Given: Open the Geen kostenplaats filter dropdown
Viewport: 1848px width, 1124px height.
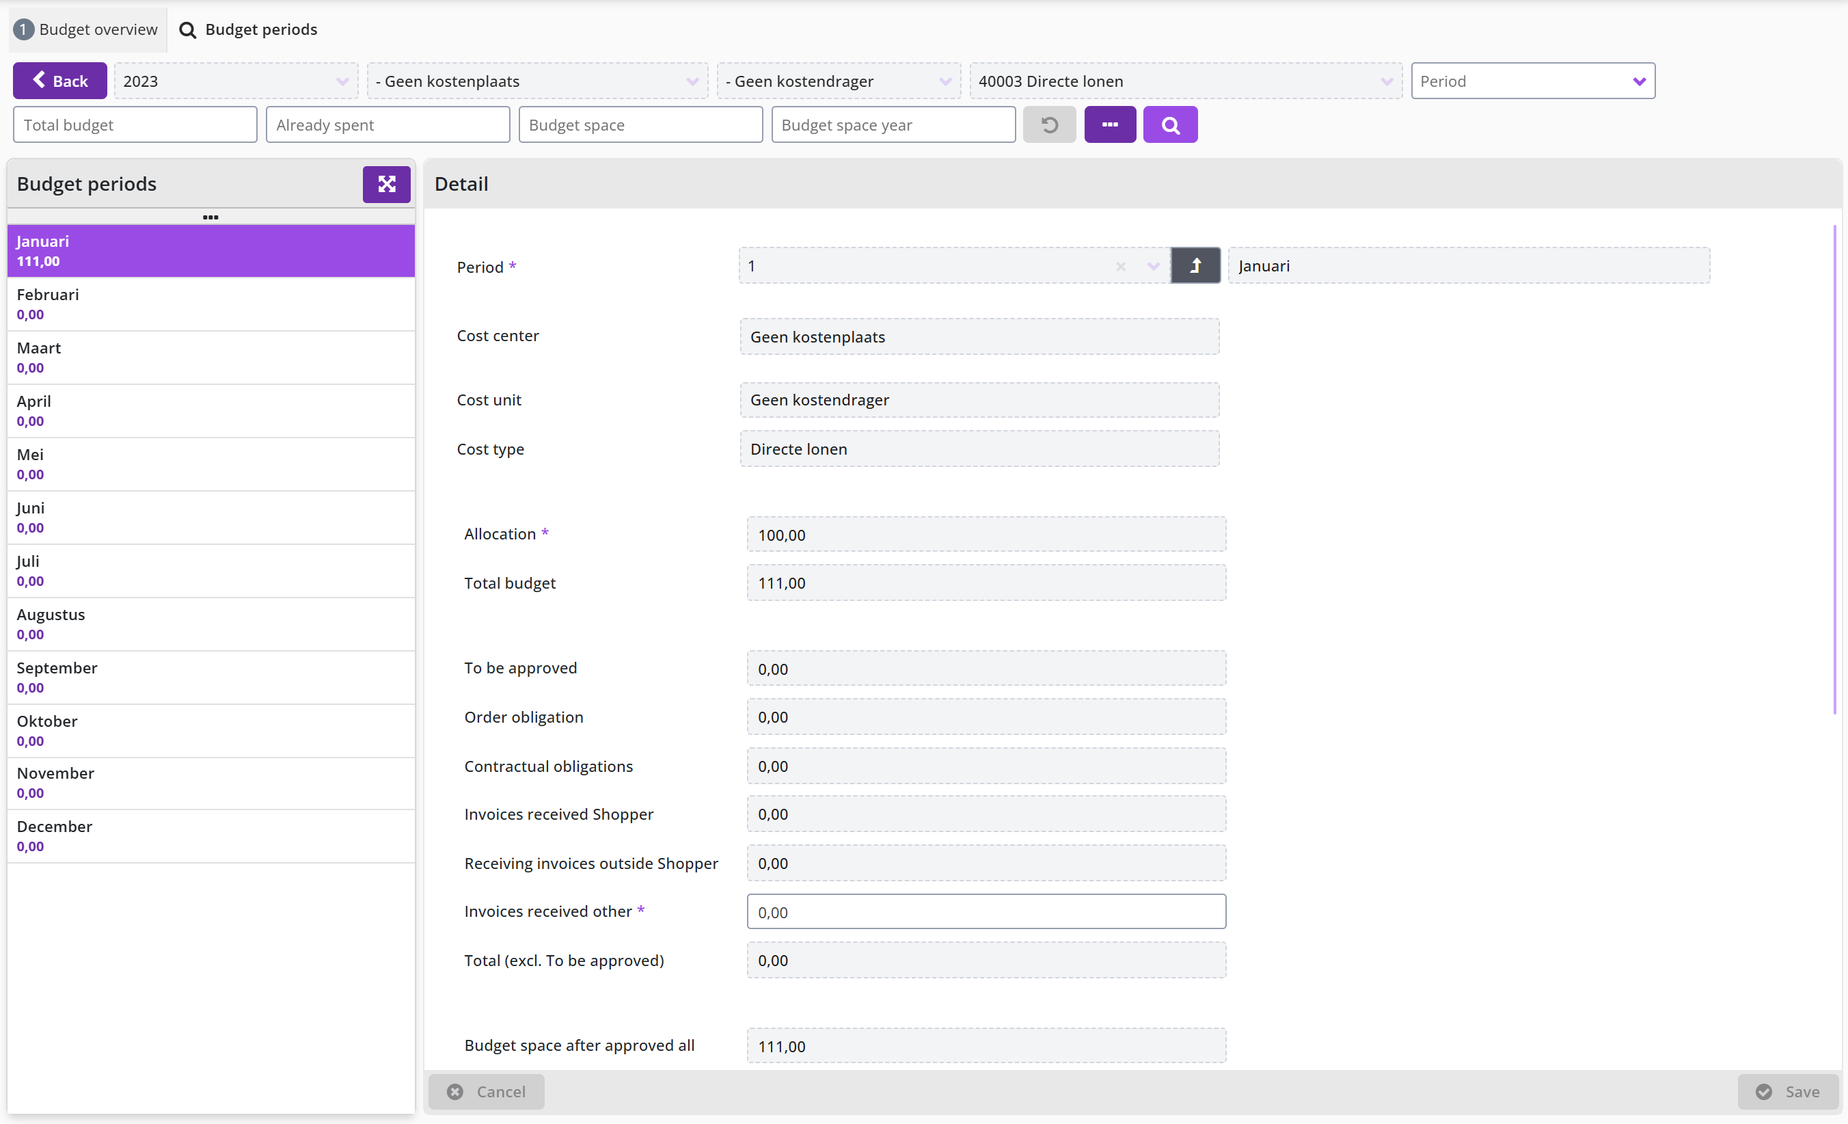Looking at the screenshot, I should 537,81.
